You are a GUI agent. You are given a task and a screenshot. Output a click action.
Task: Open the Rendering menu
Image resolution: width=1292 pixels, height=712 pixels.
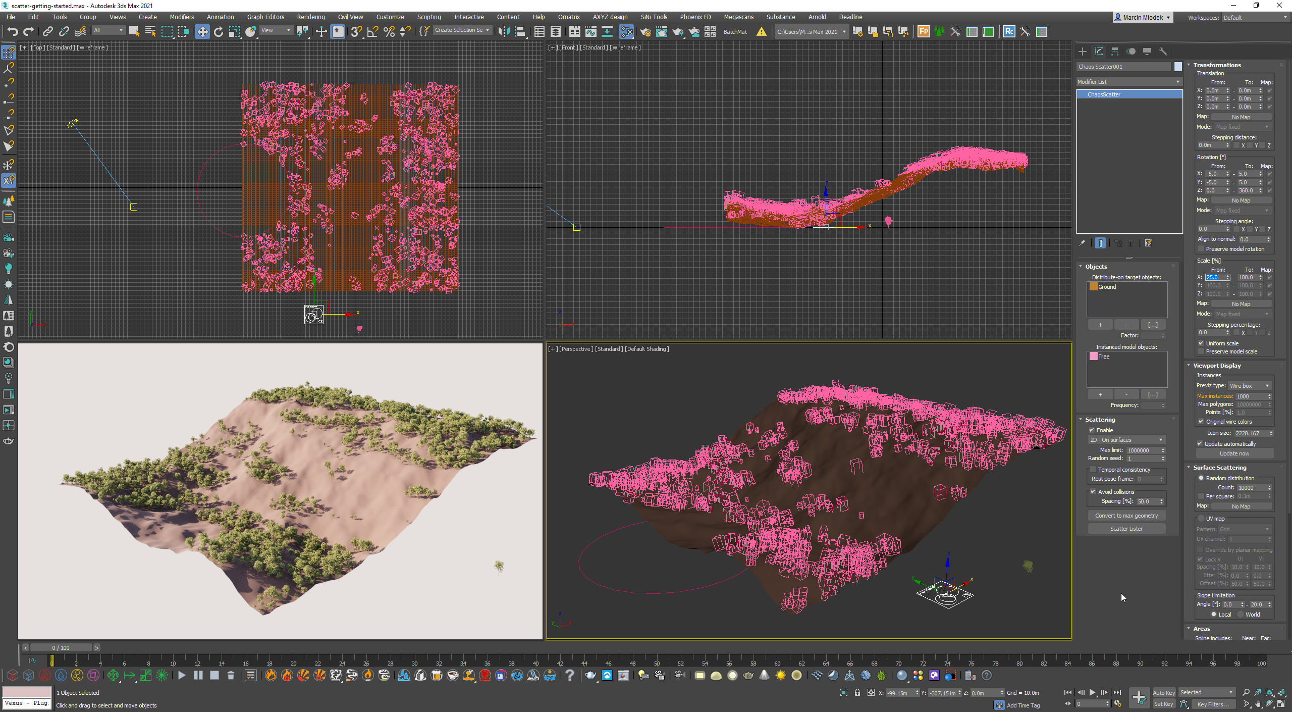click(x=310, y=17)
